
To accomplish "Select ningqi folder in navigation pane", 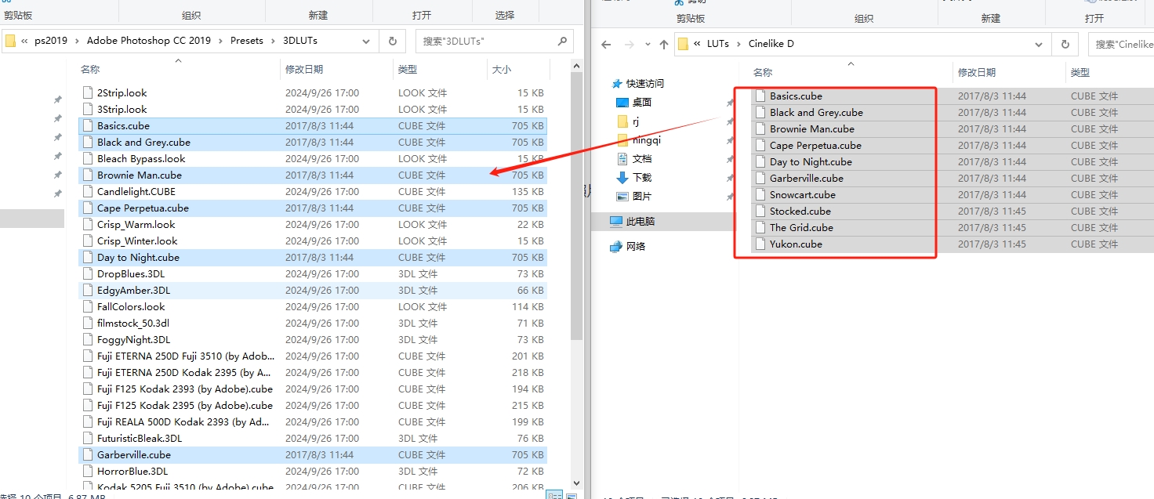I will click(x=648, y=139).
